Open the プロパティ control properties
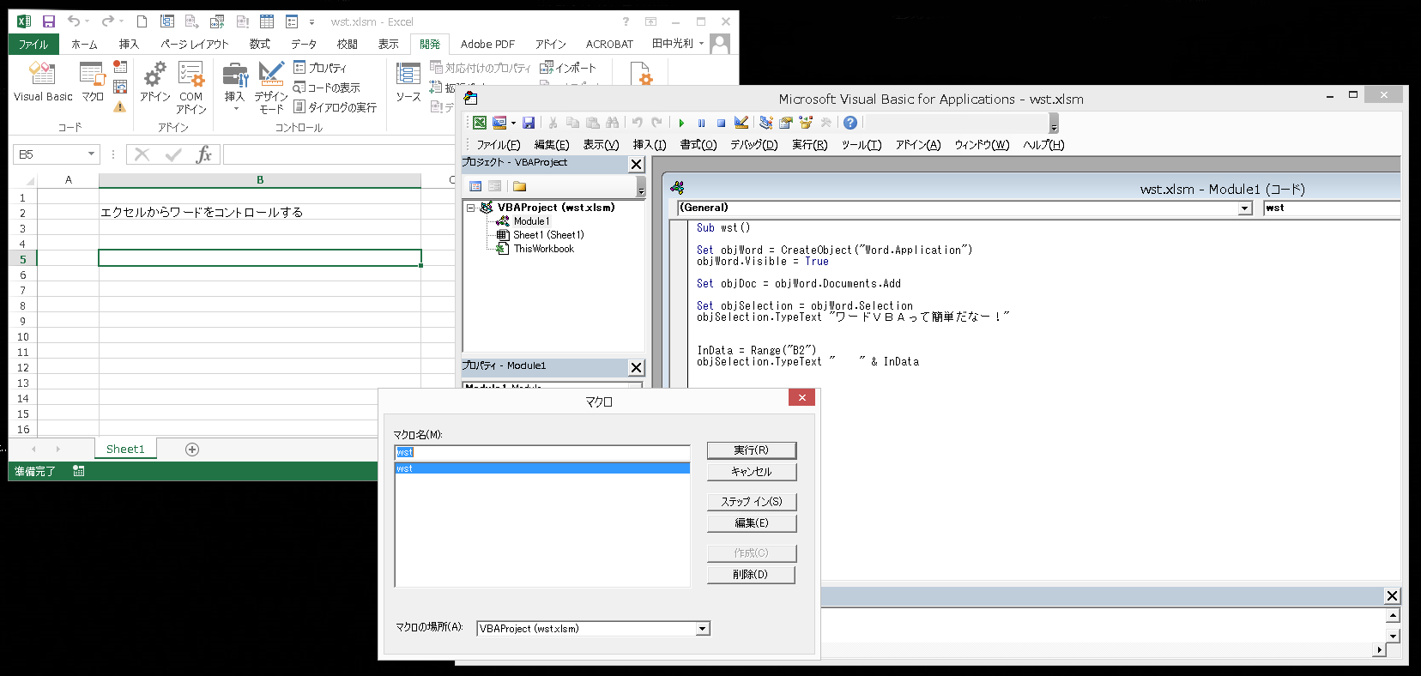The width and height of the screenshot is (1421, 676). pos(320,68)
